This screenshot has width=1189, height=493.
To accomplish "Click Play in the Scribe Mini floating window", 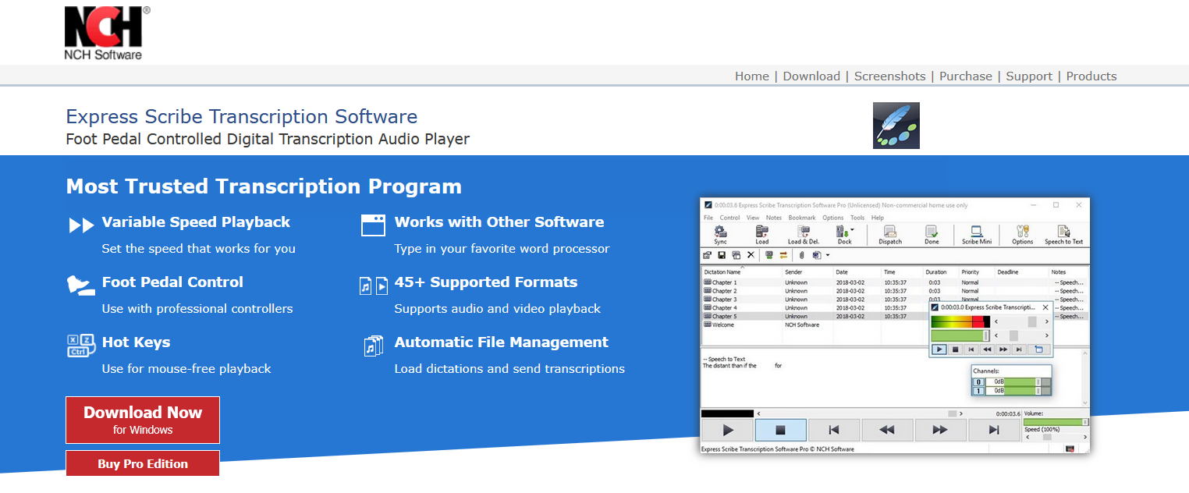I will click(939, 349).
